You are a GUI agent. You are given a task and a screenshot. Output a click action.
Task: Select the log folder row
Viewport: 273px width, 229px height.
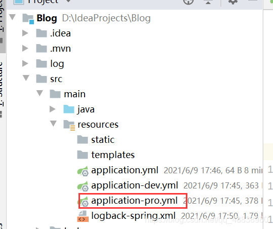pyautogui.click(x=134, y=63)
